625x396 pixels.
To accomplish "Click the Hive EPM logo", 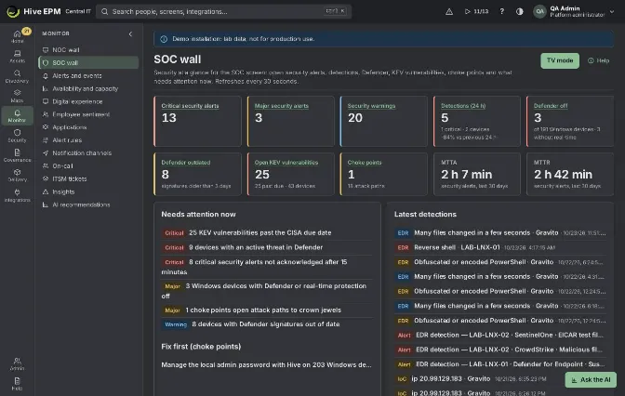I will [x=13, y=11].
